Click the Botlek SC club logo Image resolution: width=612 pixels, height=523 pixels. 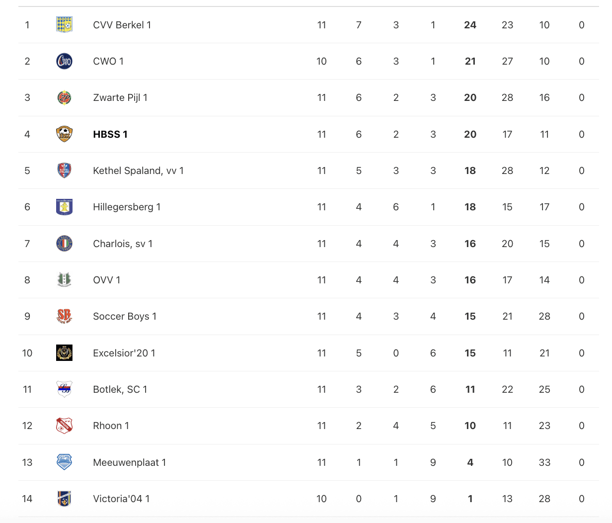(x=64, y=389)
